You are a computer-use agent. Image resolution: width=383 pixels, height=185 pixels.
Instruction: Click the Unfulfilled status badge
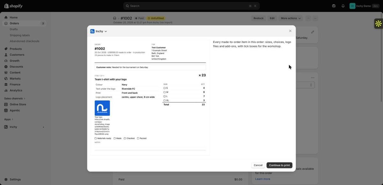click(156, 18)
